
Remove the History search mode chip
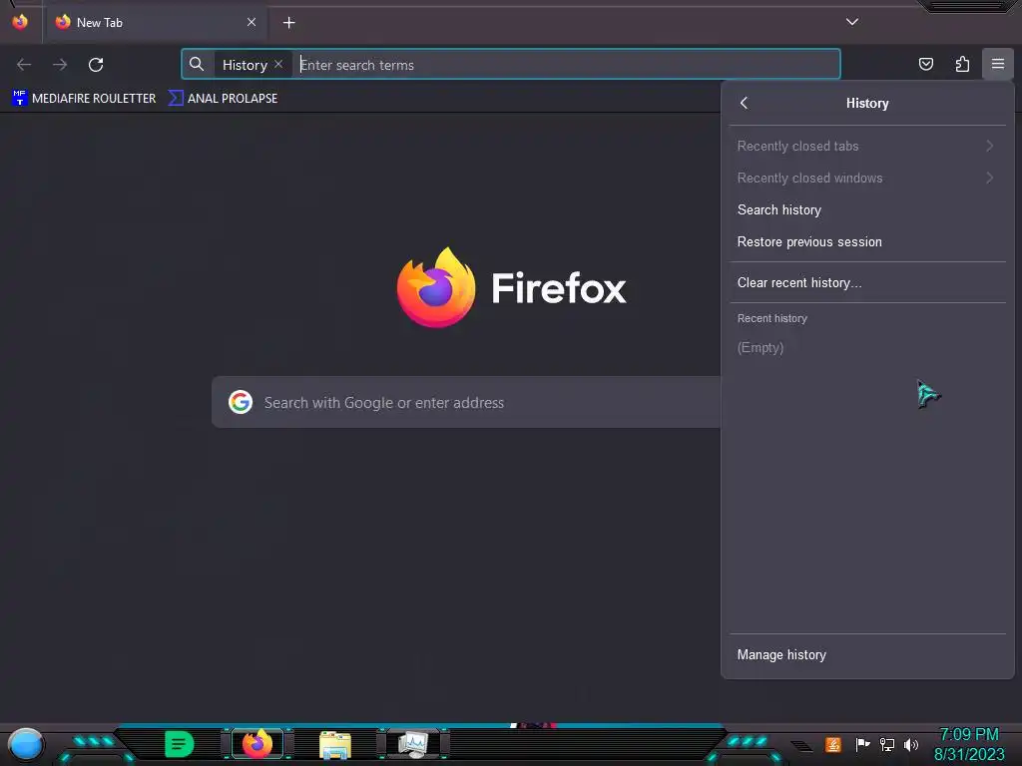(278, 64)
